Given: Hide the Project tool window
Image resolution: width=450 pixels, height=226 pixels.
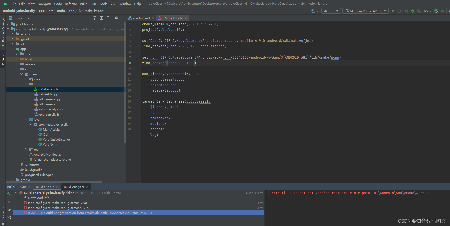Looking at the screenshot, I should pyautogui.click(x=122, y=18).
